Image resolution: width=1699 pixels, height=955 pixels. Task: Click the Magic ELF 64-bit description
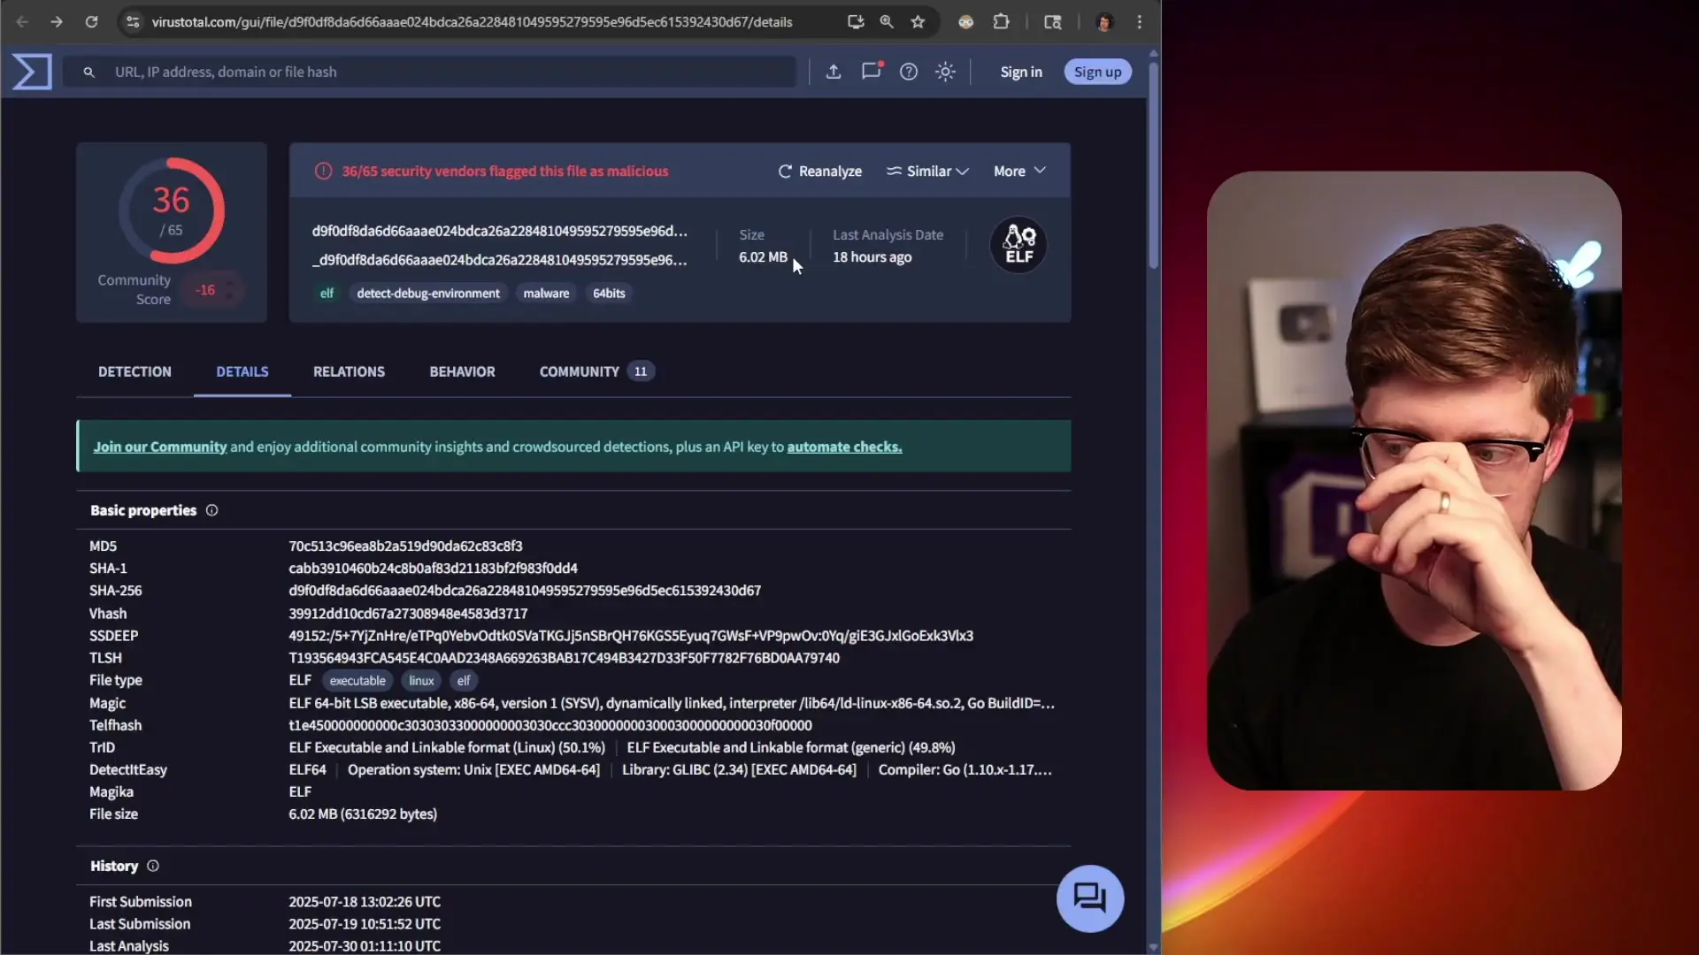point(672,703)
